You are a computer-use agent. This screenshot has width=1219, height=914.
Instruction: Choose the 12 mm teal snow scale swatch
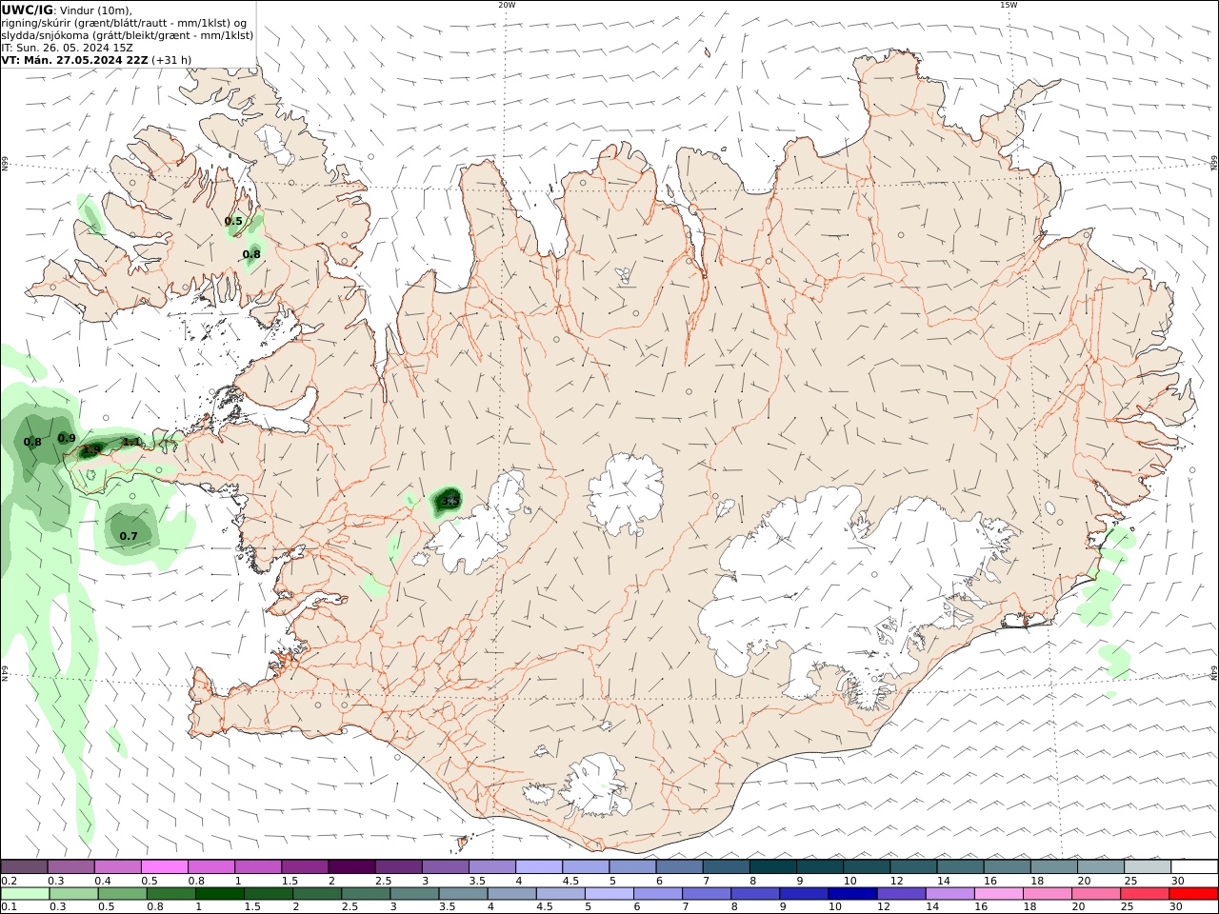coord(913,866)
